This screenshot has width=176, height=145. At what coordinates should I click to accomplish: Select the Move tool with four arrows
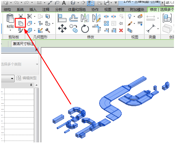[62, 28]
